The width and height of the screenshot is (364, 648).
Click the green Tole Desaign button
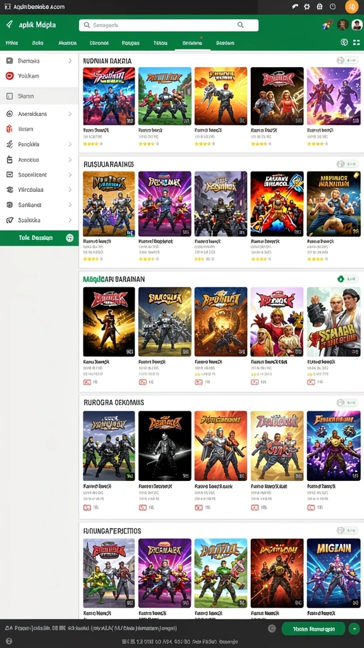(39, 238)
